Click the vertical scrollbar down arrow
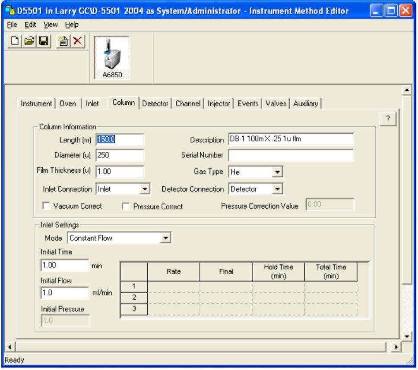418x370 pixels. pos(407,336)
